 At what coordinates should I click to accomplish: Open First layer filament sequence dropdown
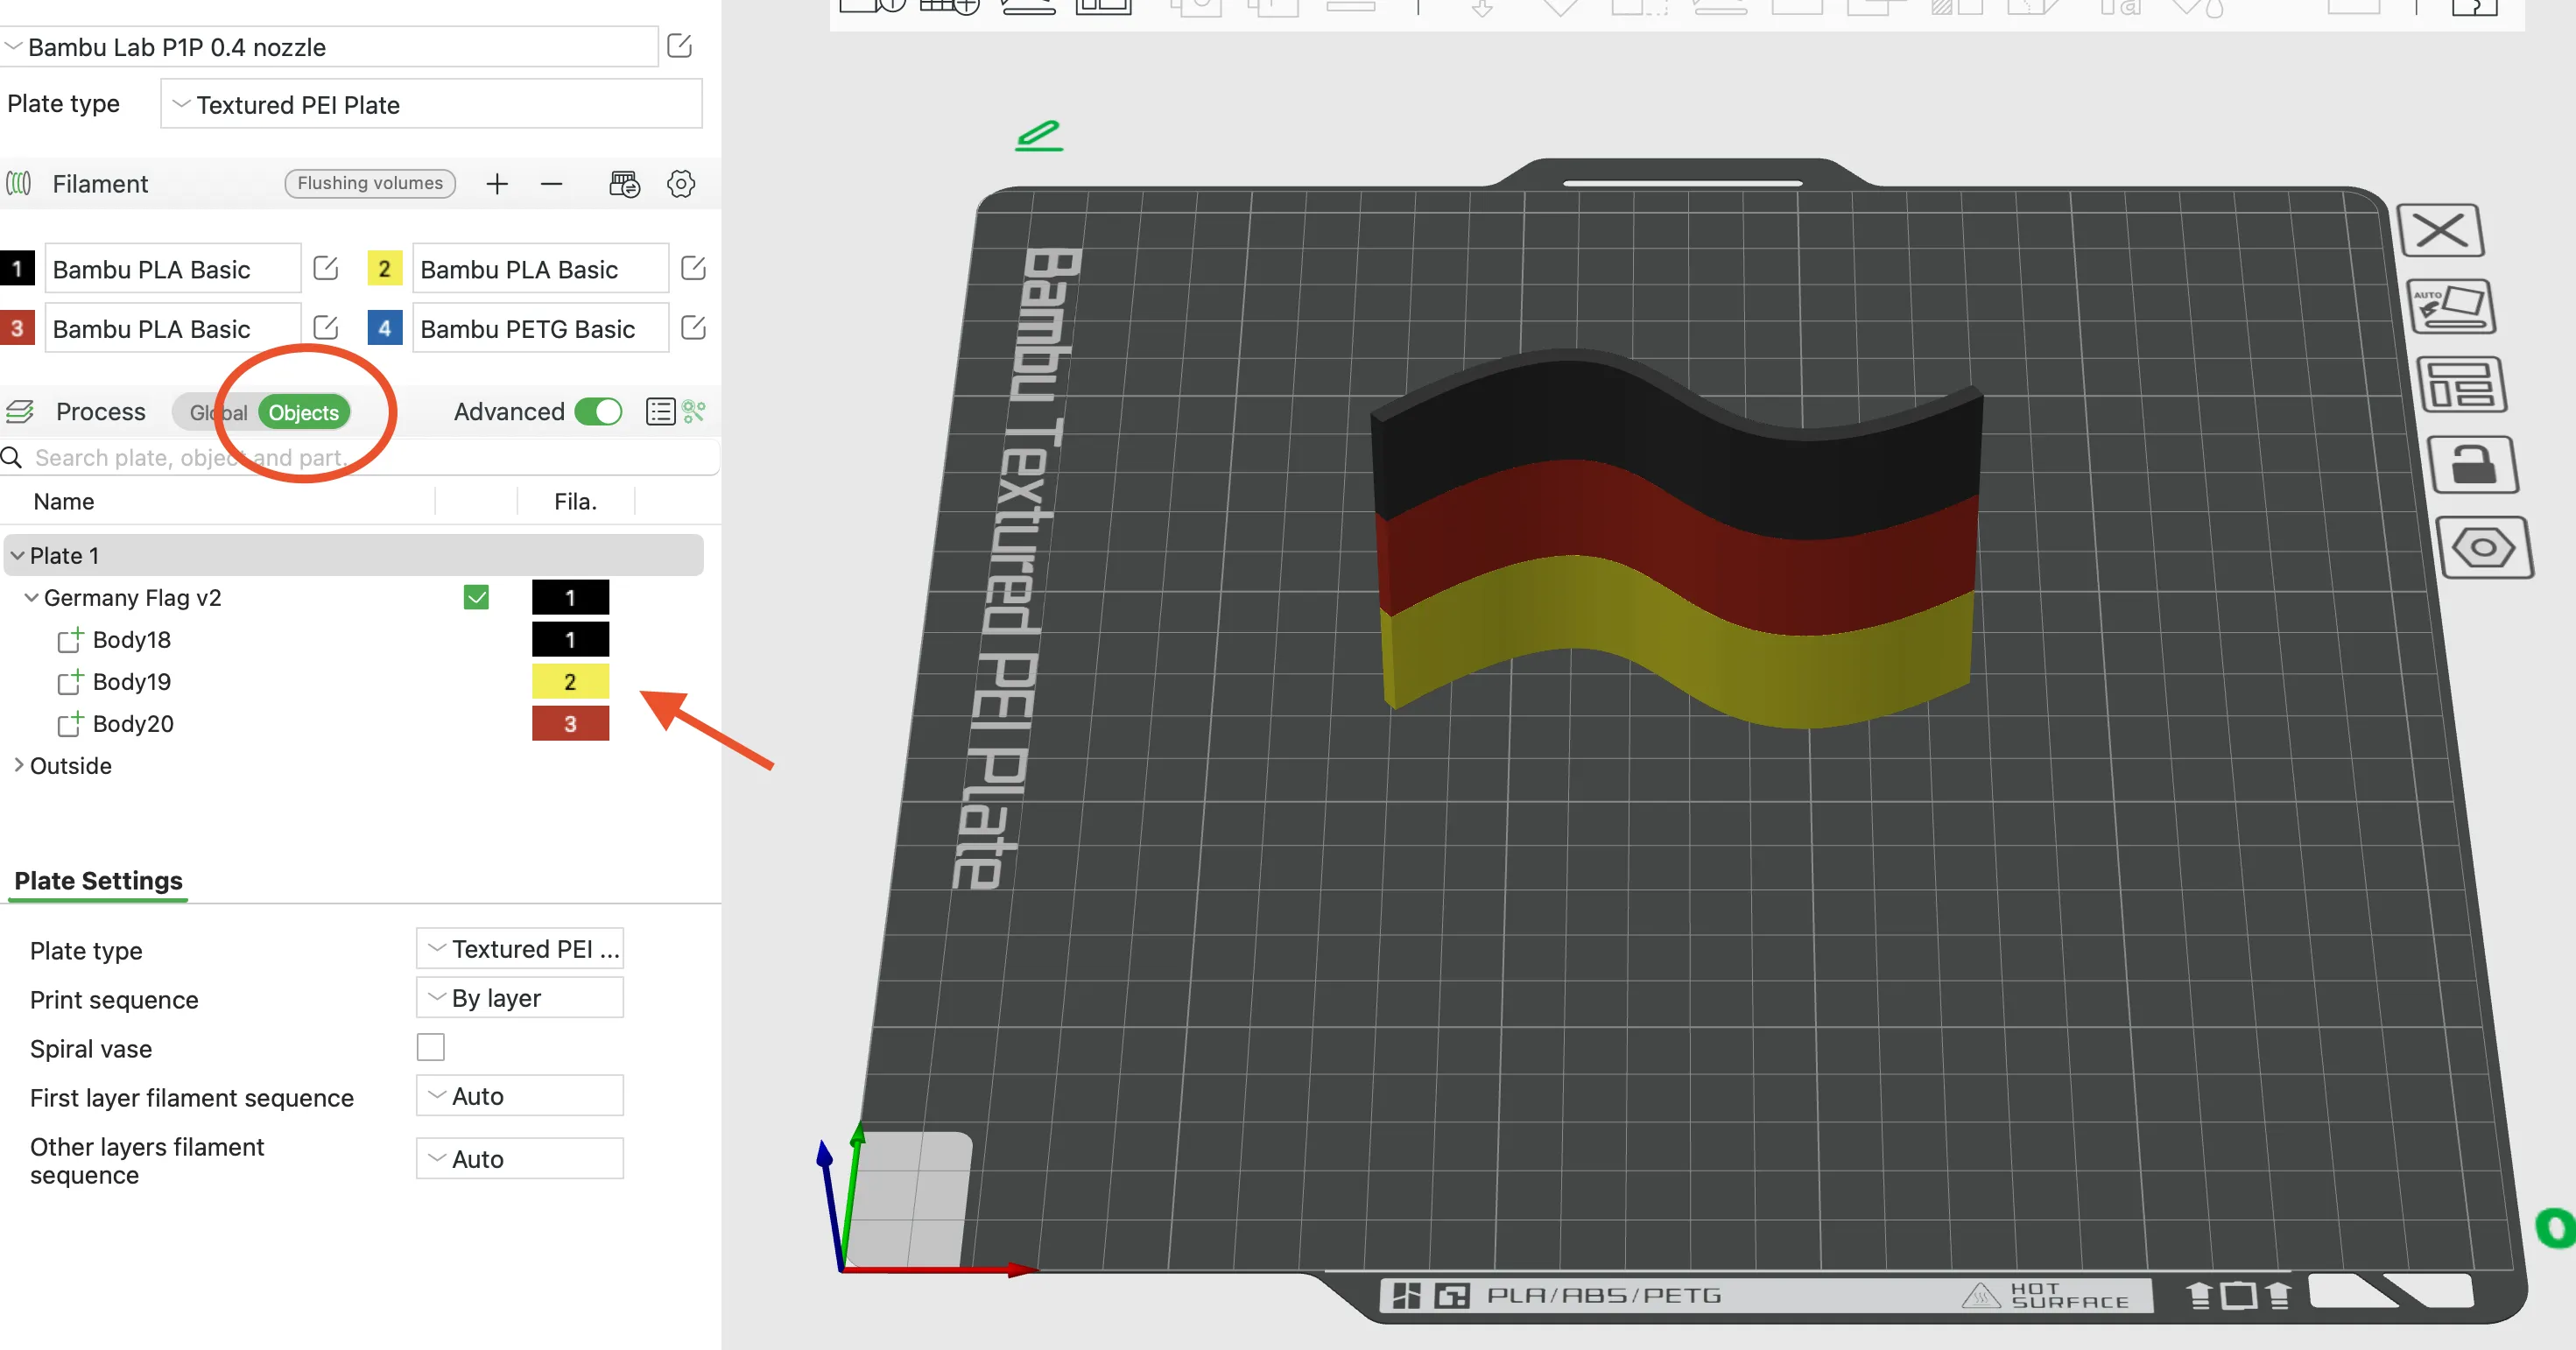(520, 1096)
